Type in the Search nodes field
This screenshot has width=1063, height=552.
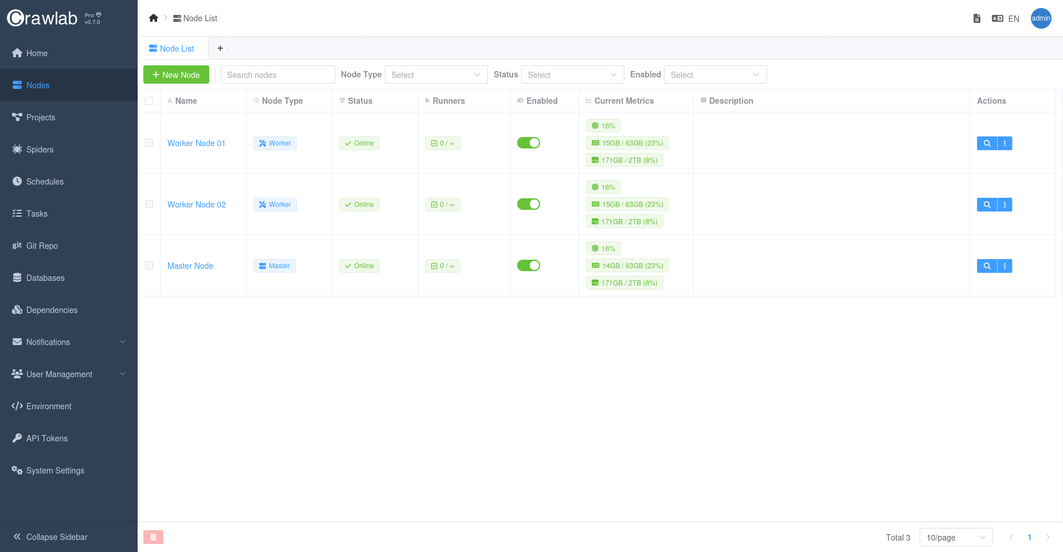[x=278, y=75]
